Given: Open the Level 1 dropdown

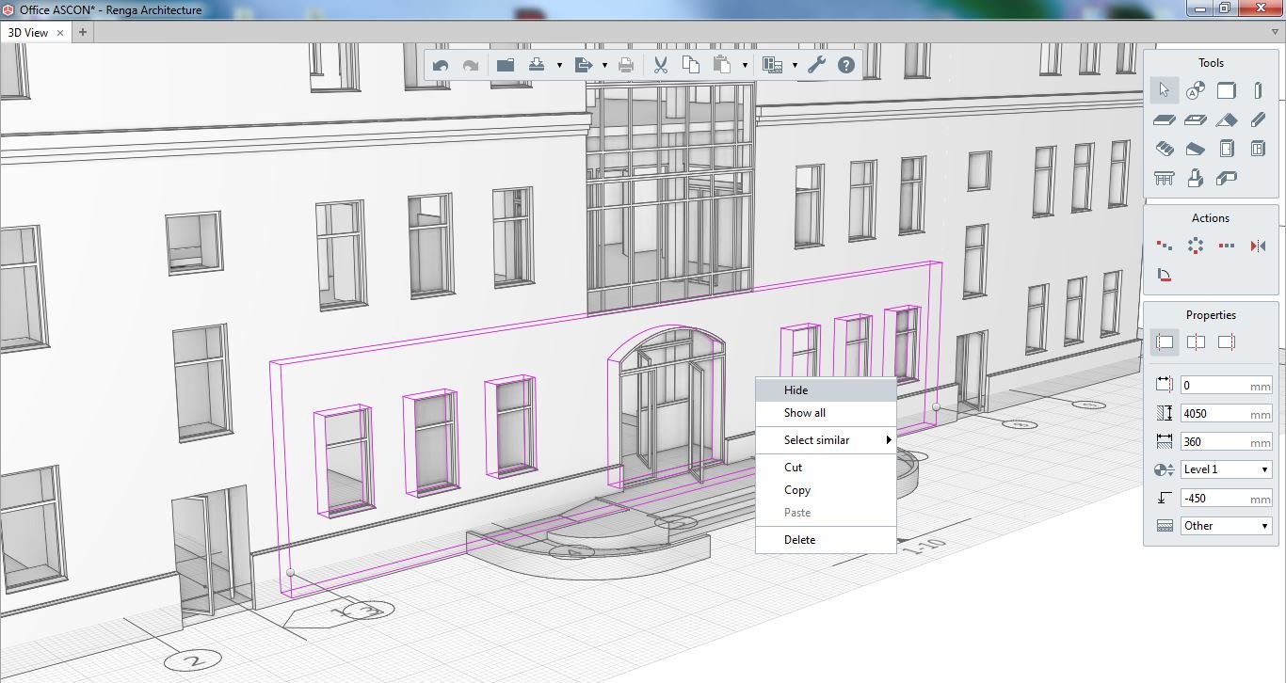Looking at the screenshot, I should 1226,469.
